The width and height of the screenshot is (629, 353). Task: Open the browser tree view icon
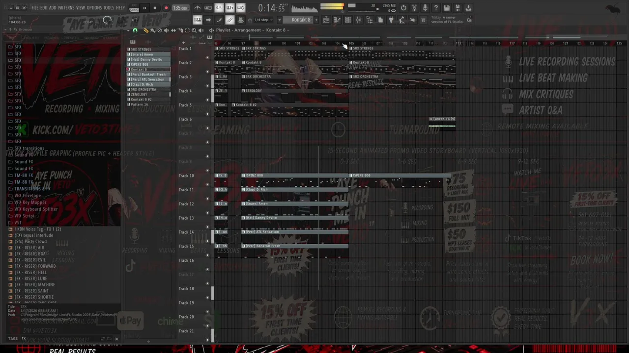[x=369, y=20]
